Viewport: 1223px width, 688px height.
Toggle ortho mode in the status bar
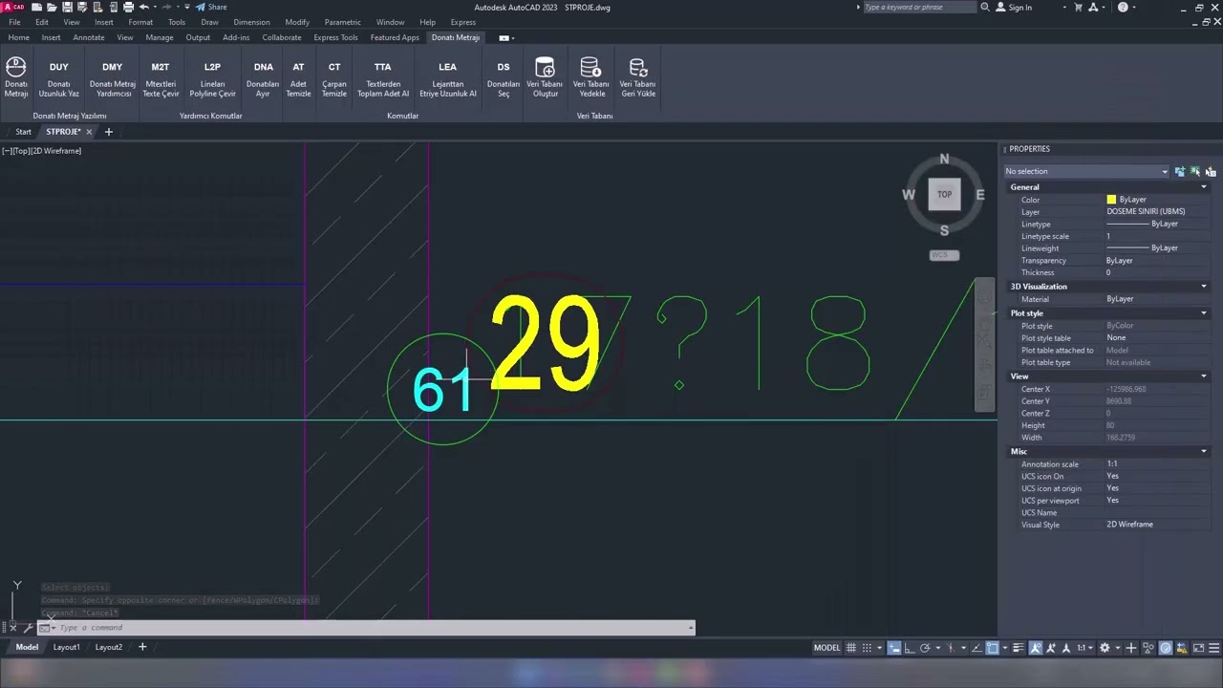click(910, 648)
